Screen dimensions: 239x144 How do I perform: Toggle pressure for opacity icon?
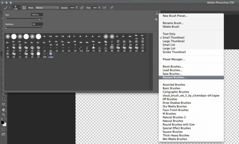(82, 8)
